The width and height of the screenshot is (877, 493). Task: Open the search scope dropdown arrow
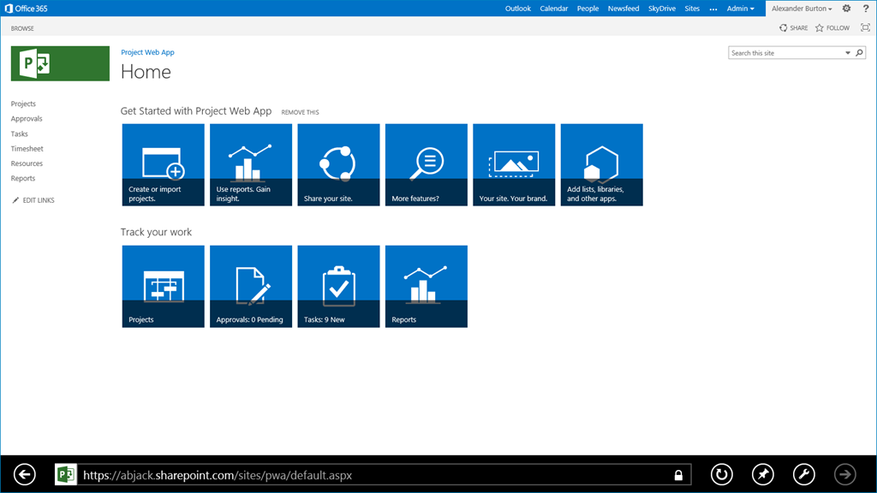click(848, 53)
